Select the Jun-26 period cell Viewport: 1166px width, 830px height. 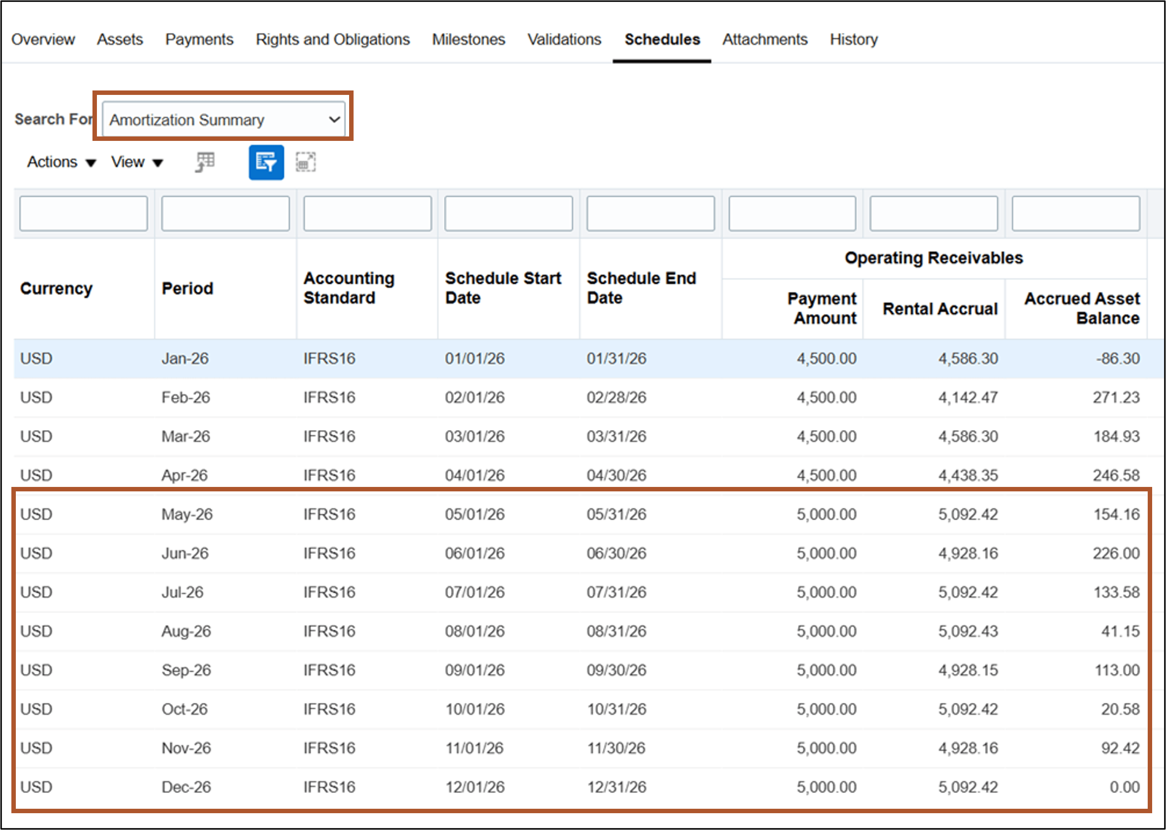pyautogui.click(x=185, y=554)
